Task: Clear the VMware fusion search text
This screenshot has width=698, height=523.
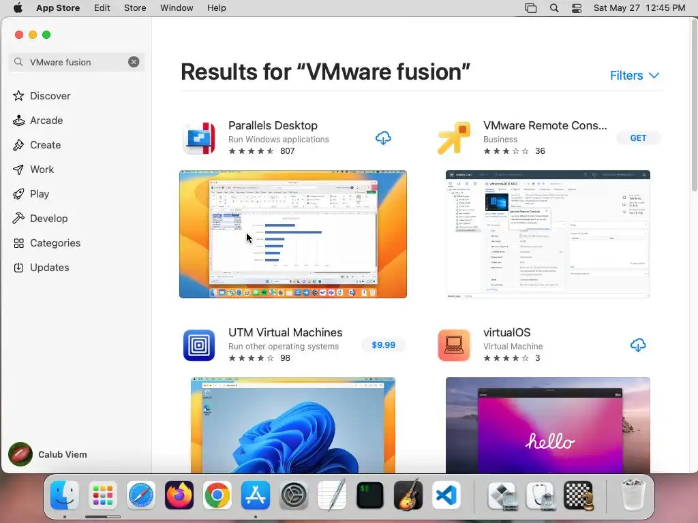Action: pyautogui.click(x=134, y=62)
